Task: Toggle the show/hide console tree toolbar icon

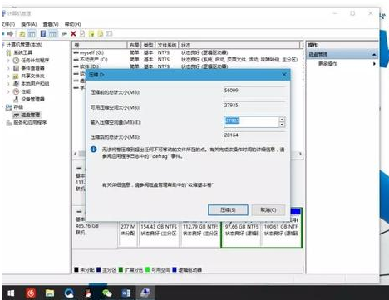Action: [x=32, y=34]
